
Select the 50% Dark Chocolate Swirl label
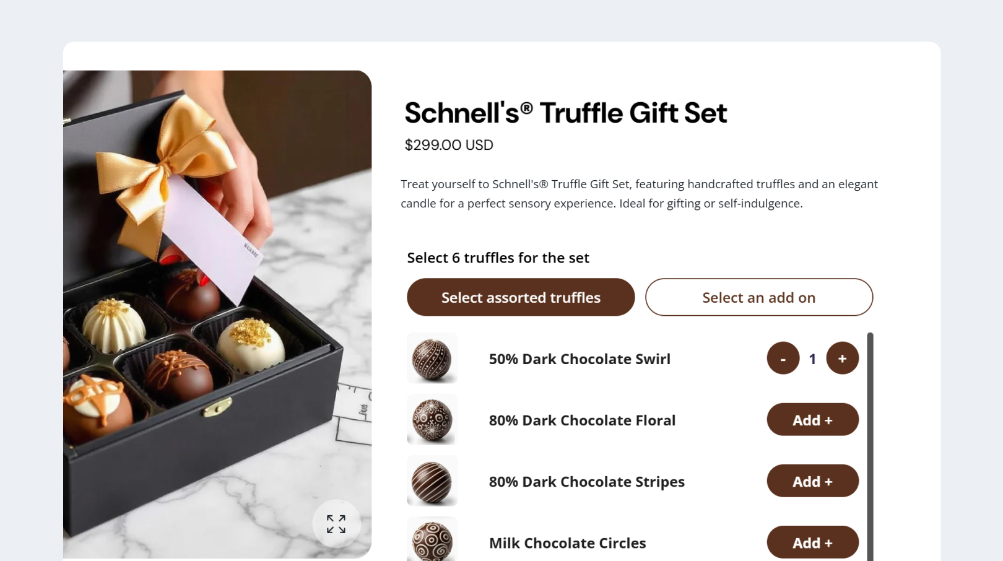[x=580, y=359]
